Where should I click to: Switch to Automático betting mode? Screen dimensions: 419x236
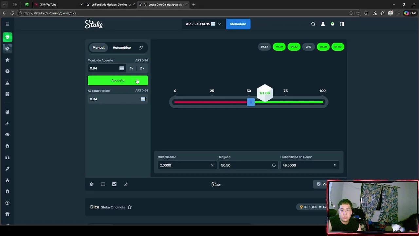click(x=121, y=48)
